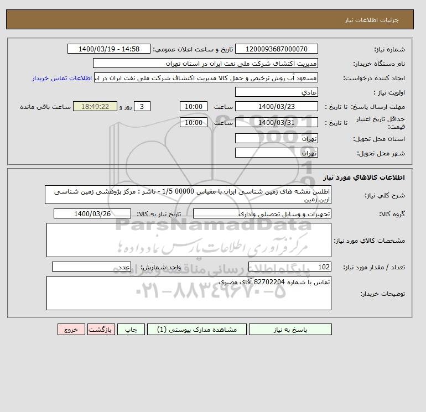This screenshot has width=426, height=412.
Task: Click the goods need date 1400/03/26
Action: [x=92, y=213]
